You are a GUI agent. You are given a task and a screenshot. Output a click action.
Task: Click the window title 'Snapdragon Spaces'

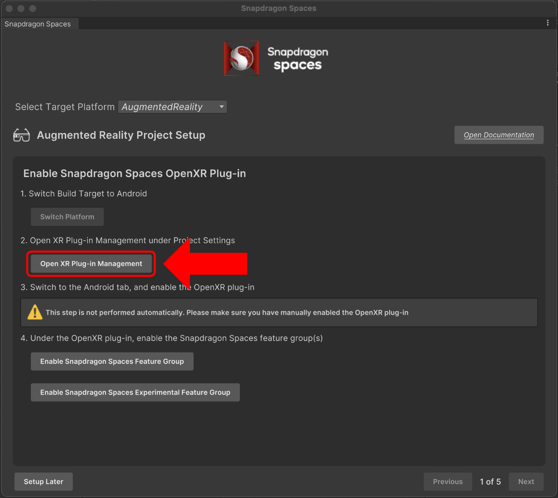click(279, 8)
